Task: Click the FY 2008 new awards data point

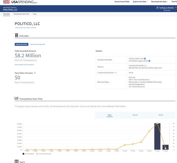Action: pos(27,149)
